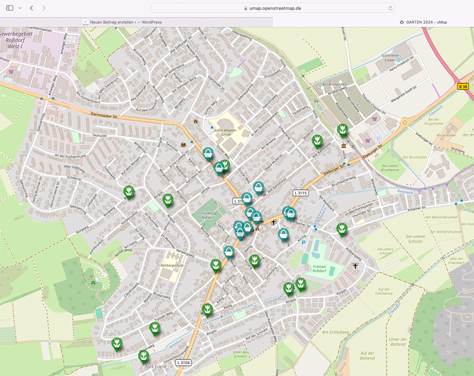
Task: Select the basket marker beside the Alte Bahnhofstr. label
Action: click(x=258, y=189)
